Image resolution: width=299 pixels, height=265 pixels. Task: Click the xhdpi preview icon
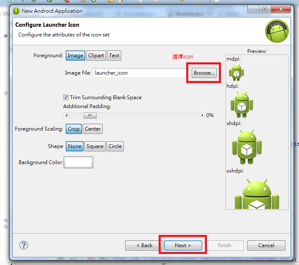[247, 147]
